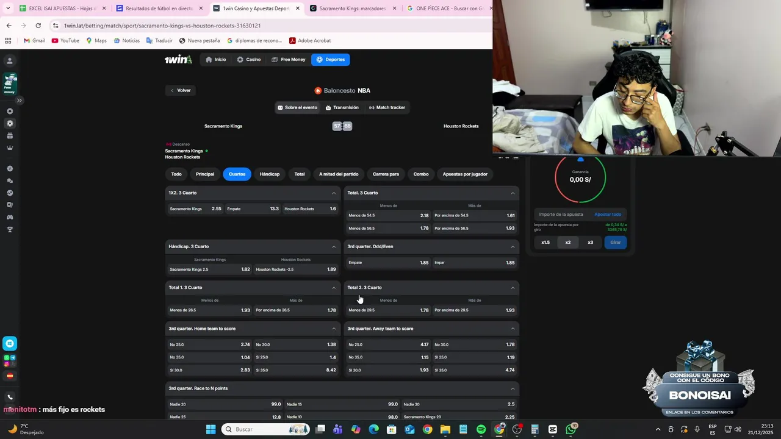Collapse 3rd quarter. Race to N points

pyautogui.click(x=513, y=388)
